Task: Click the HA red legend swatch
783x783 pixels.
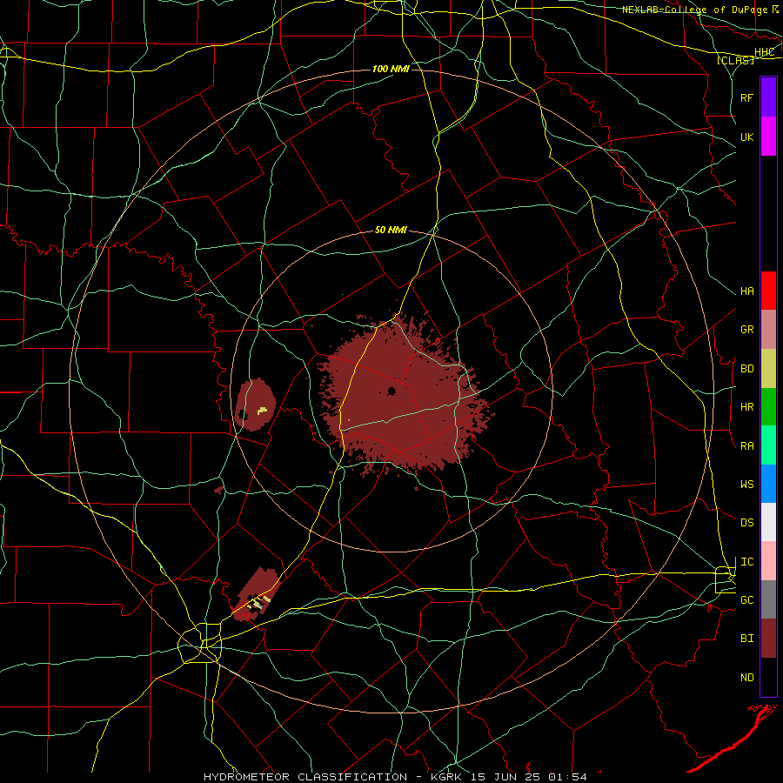Action: tap(768, 291)
